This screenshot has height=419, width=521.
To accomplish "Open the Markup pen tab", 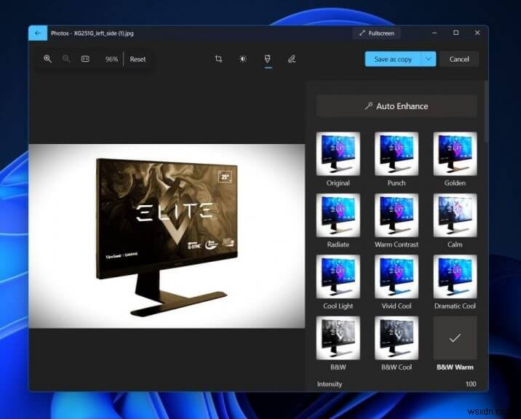I will (x=292, y=59).
